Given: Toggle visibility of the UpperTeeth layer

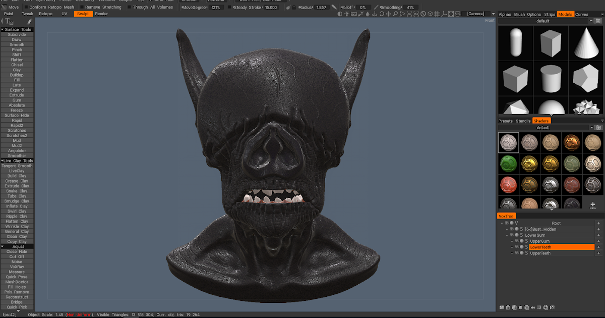Looking at the screenshot, I should pos(516,253).
